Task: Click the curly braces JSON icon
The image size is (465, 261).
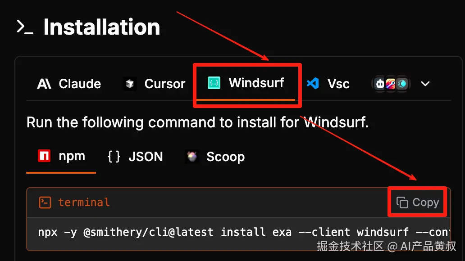Action: [114, 157]
